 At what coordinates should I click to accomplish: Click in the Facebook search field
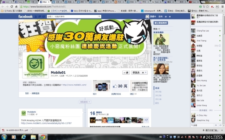(72, 16)
